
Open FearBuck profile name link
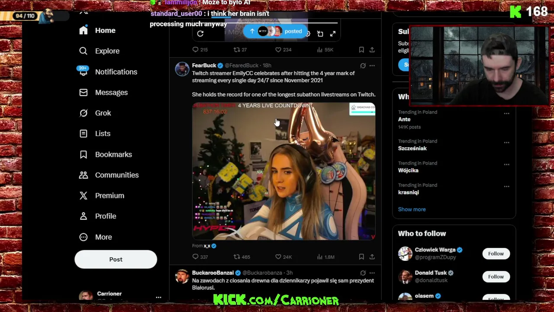pyautogui.click(x=204, y=65)
